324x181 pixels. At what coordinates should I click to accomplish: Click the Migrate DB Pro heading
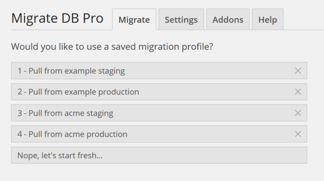[x=57, y=19]
